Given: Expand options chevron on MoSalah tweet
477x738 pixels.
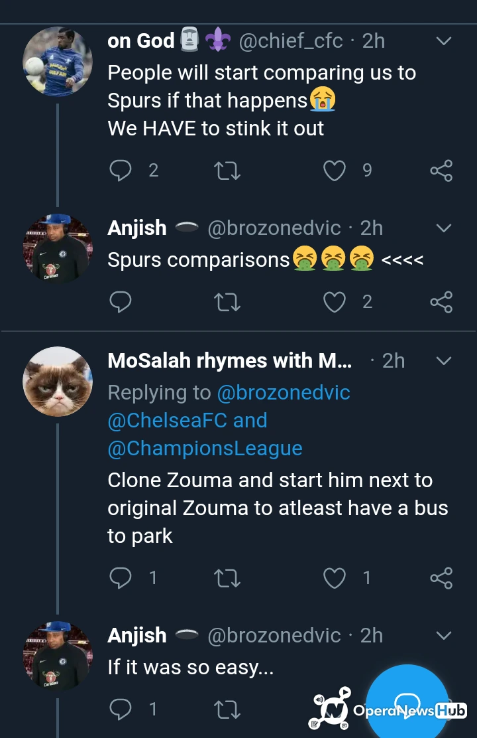Looking at the screenshot, I should coord(443,361).
